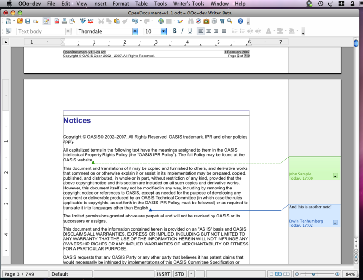Expand the font size dropdown
The height and width of the screenshot is (280, 363).
(x=164, y=31)
